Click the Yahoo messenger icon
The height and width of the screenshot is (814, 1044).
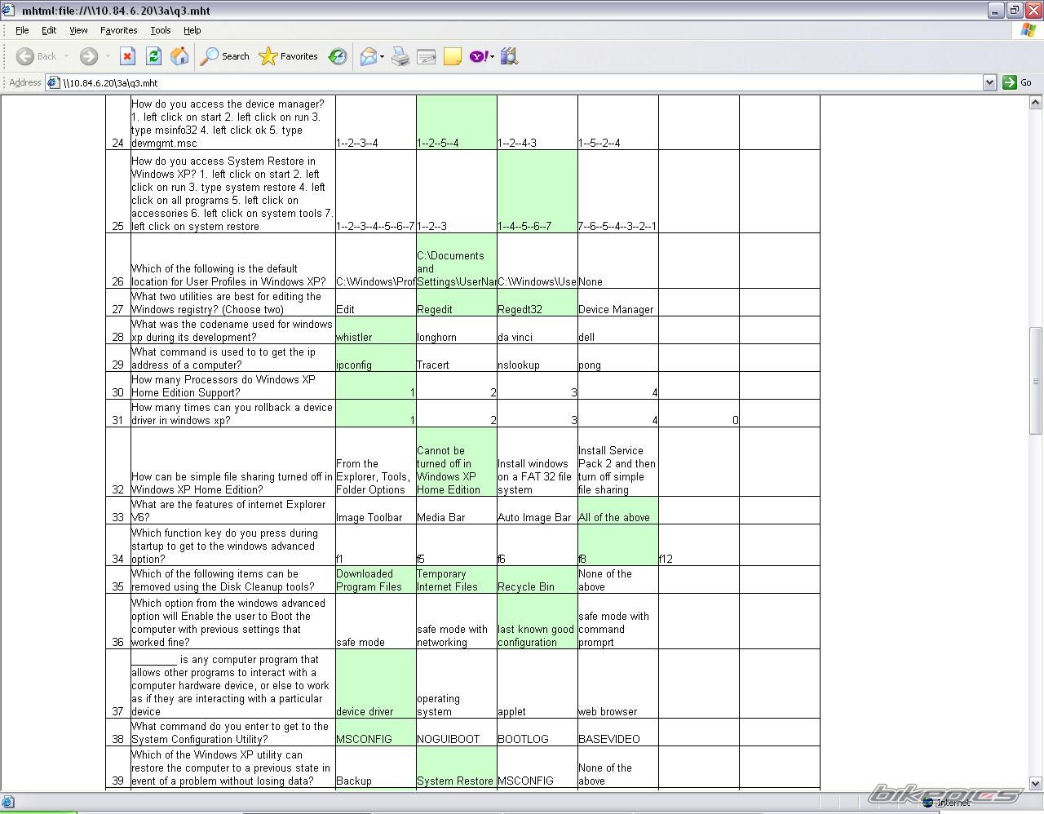coord(479,56)
